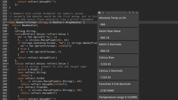This screenshot has height=100, width=178.
Task: Focus the Farenheit field showing -2187.9940
Action: [118, 91]
